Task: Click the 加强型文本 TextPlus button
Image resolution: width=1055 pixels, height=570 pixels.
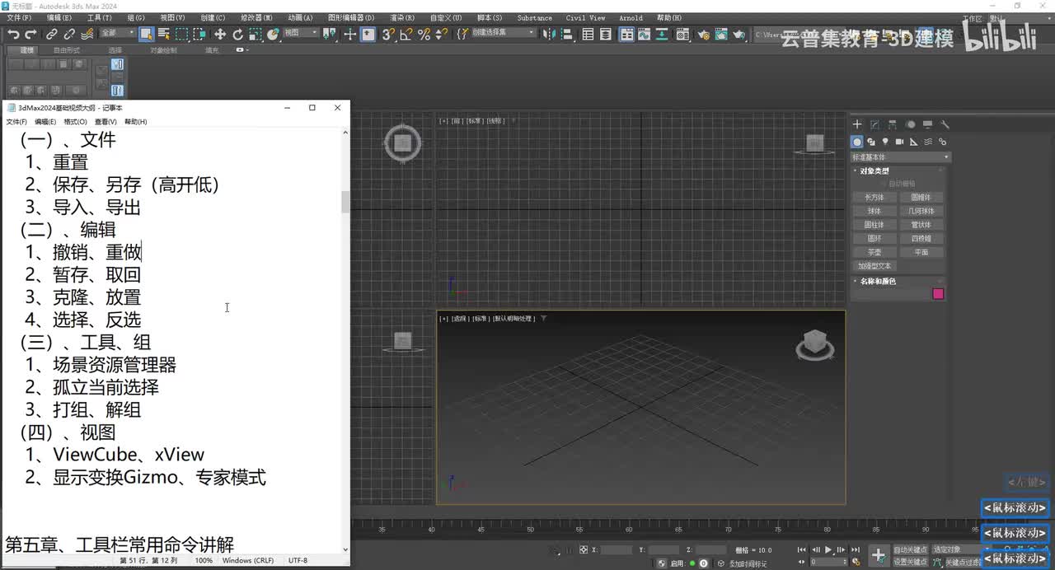Action: [874, 266]
